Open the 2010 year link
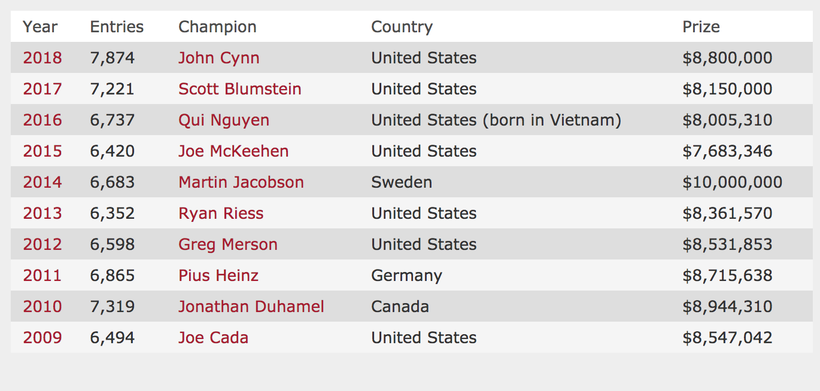The image size is (820, 391). point(42,307)
